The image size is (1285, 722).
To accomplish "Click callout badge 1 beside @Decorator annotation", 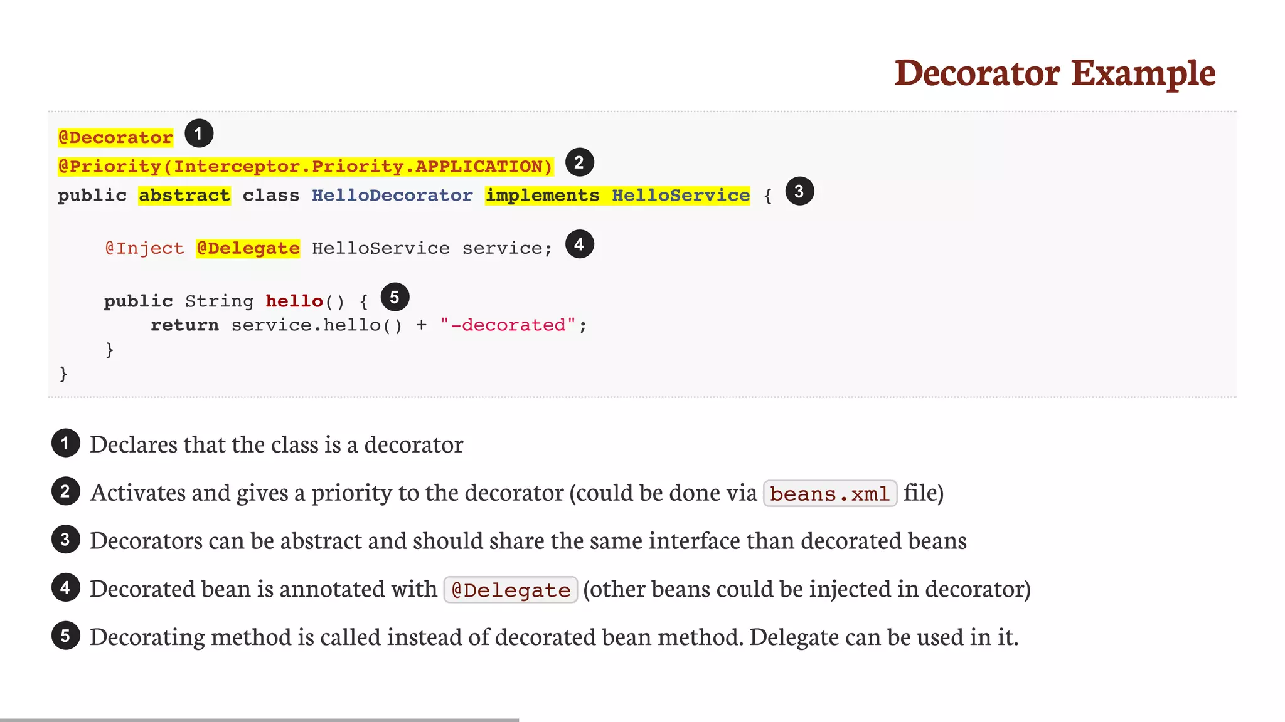I will coord(199,133).
